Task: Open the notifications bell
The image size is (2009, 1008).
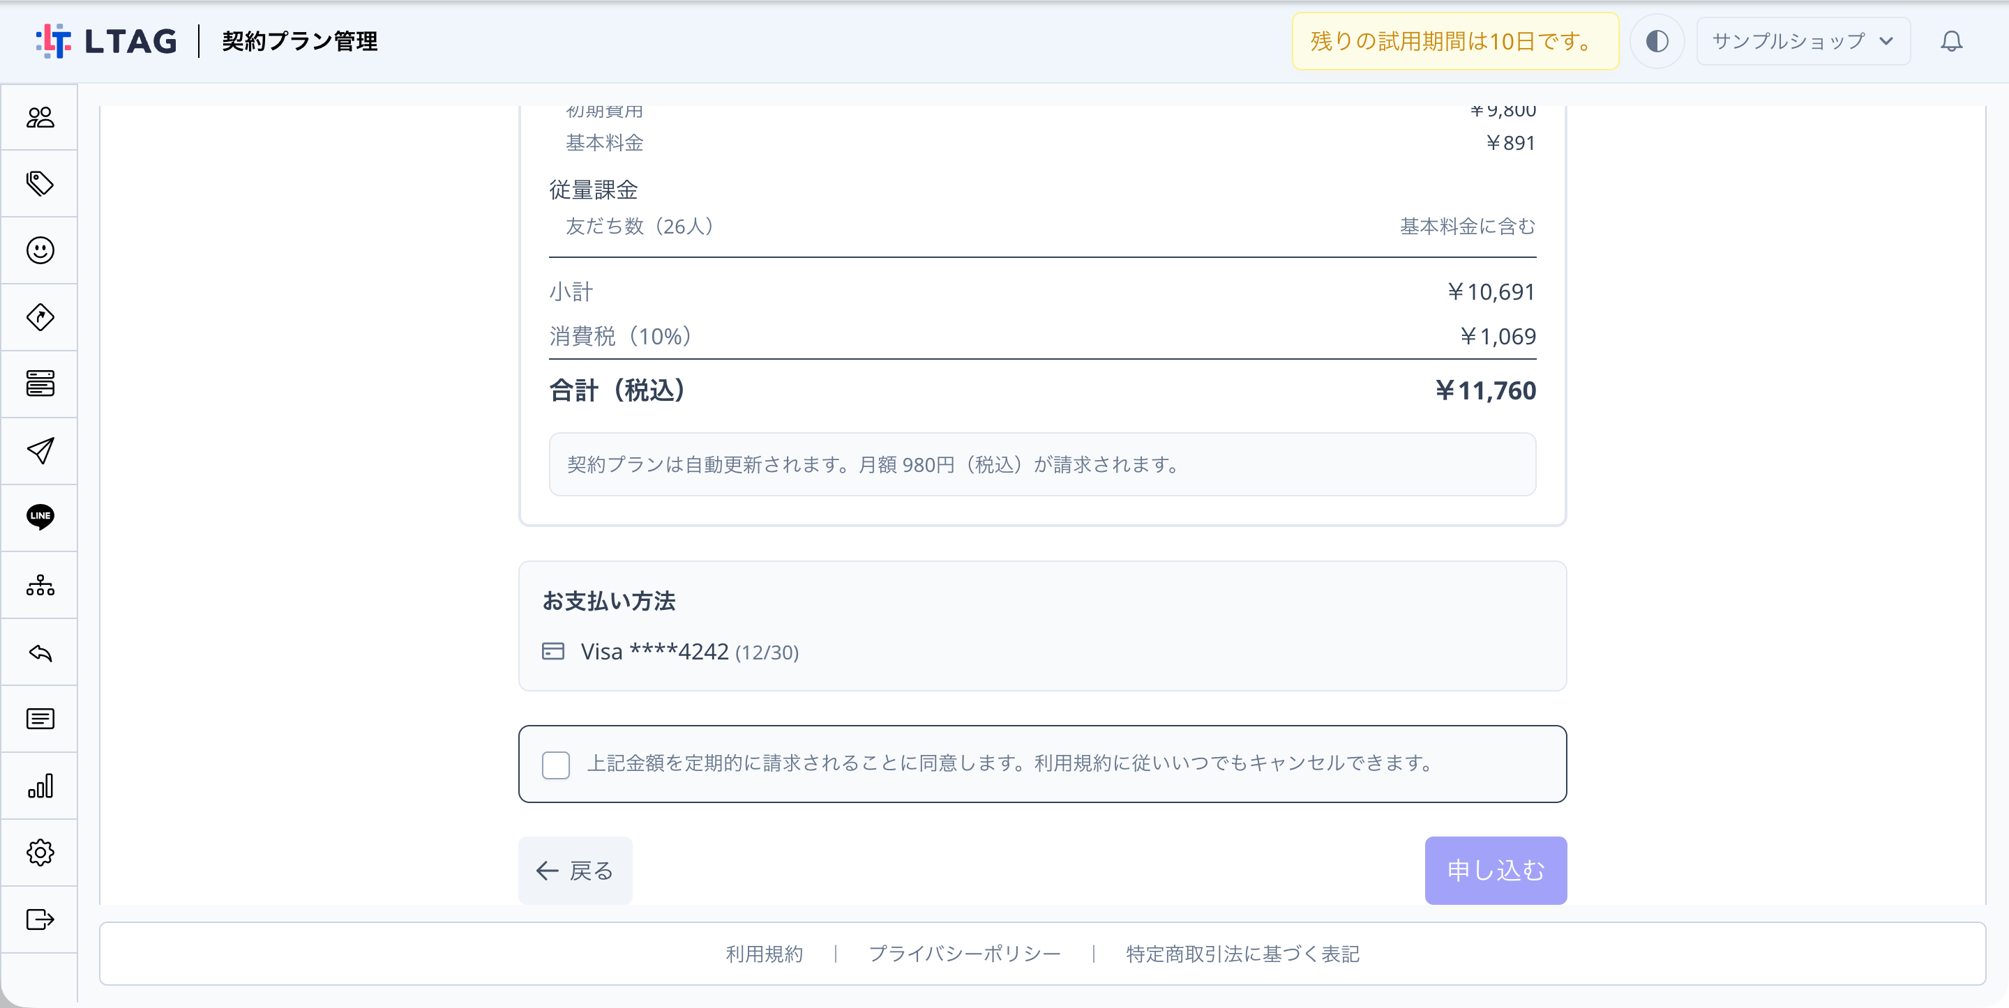Action: point(1951,40)
